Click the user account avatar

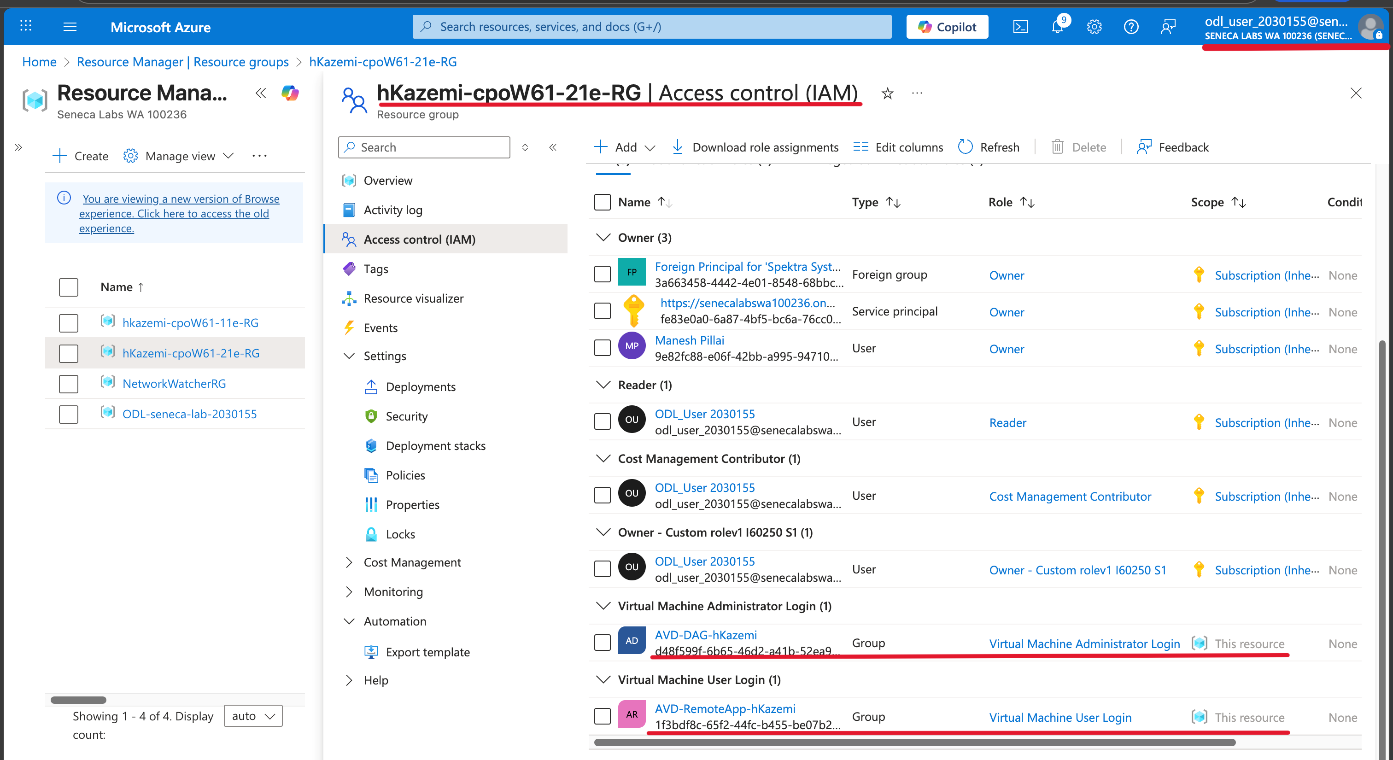(x=1370, y=27)
